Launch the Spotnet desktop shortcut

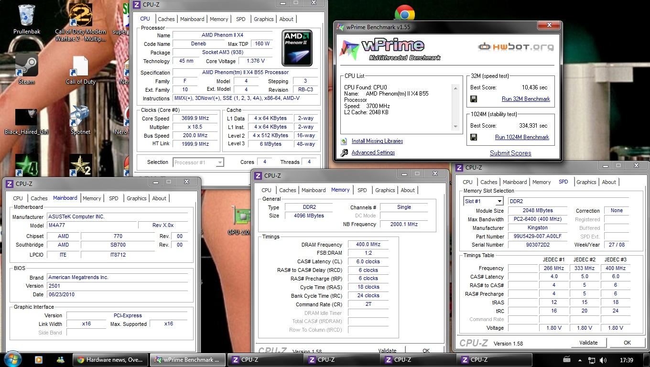tap(80, 119)
